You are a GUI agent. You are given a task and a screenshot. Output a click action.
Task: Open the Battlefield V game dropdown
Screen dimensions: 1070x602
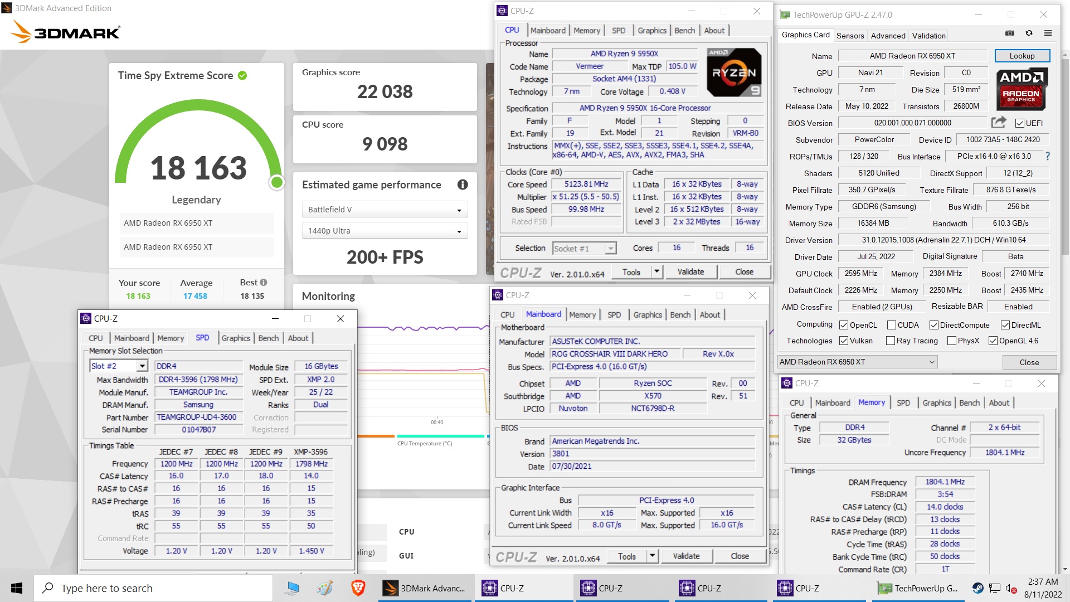(385, 210)
